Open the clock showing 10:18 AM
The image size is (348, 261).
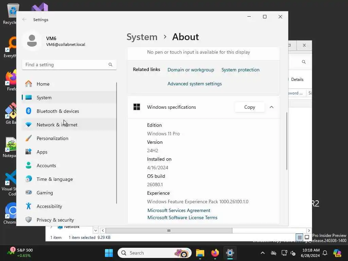pos(311,253)
